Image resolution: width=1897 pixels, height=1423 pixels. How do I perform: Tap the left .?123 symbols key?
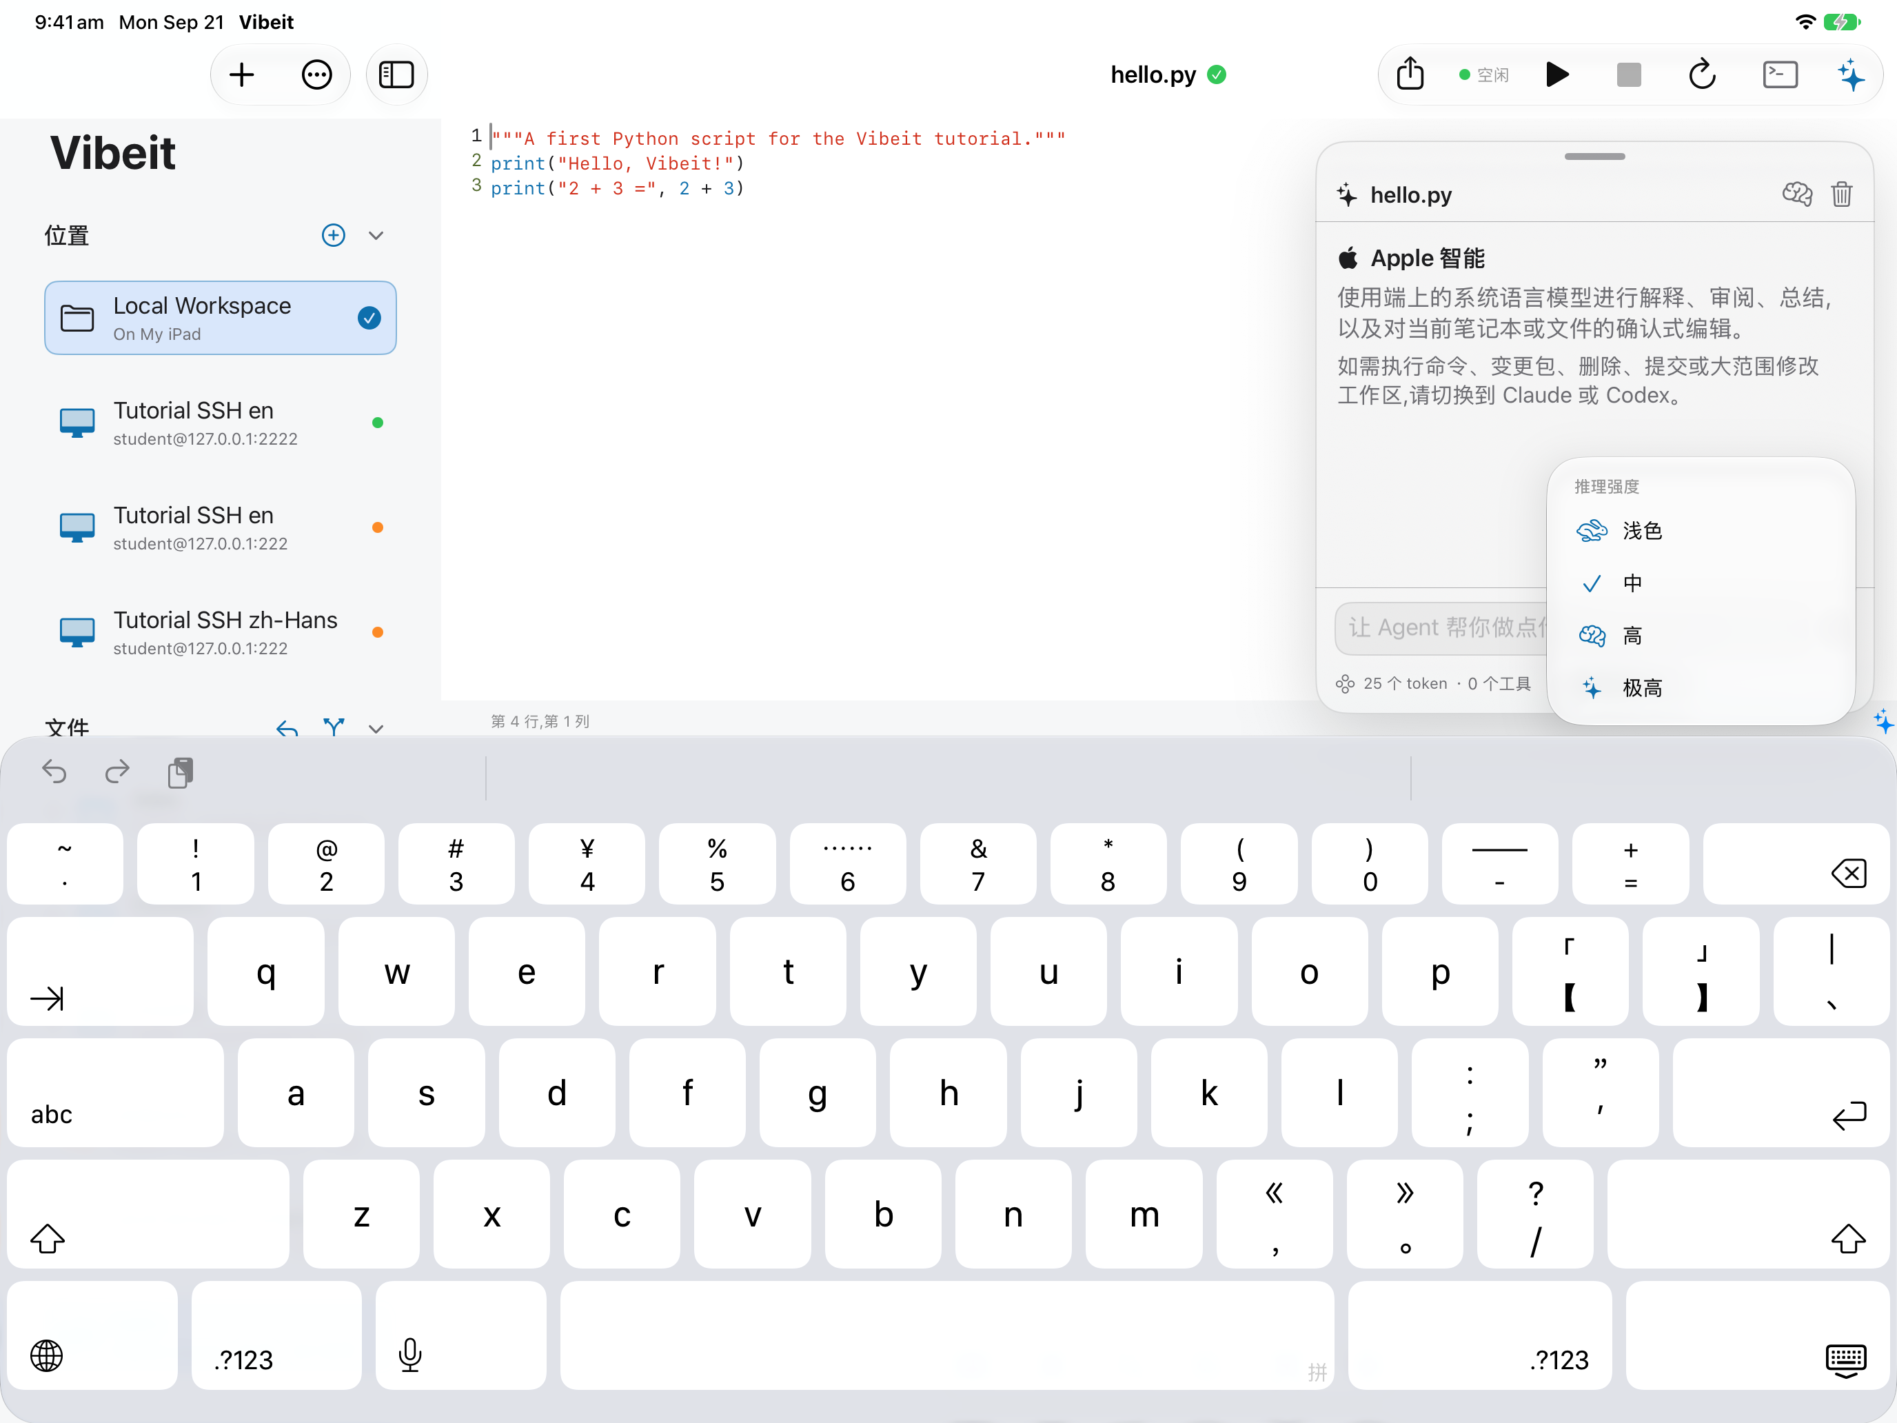tap(276, 1335)
